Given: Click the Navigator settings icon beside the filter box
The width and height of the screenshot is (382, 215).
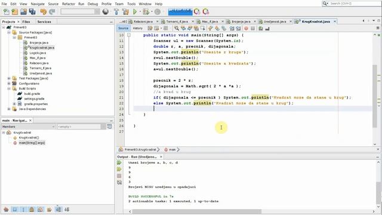Looking at the screenshot, I should pos(109,127).
